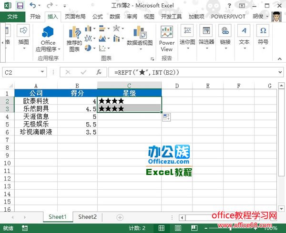Click the Undo arrow icon
The width and height of the screenshot is (286, 233).
click(x=33, y=5)
